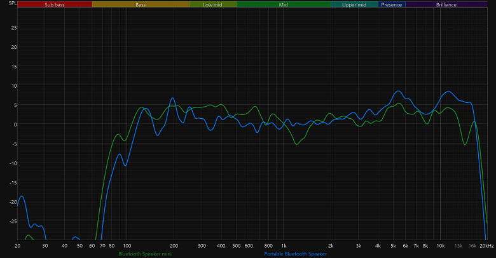The height and width of the screenshot is (258, 496).
Task: Click the 100 Hz frequency axis label
Action: (127, 246)
